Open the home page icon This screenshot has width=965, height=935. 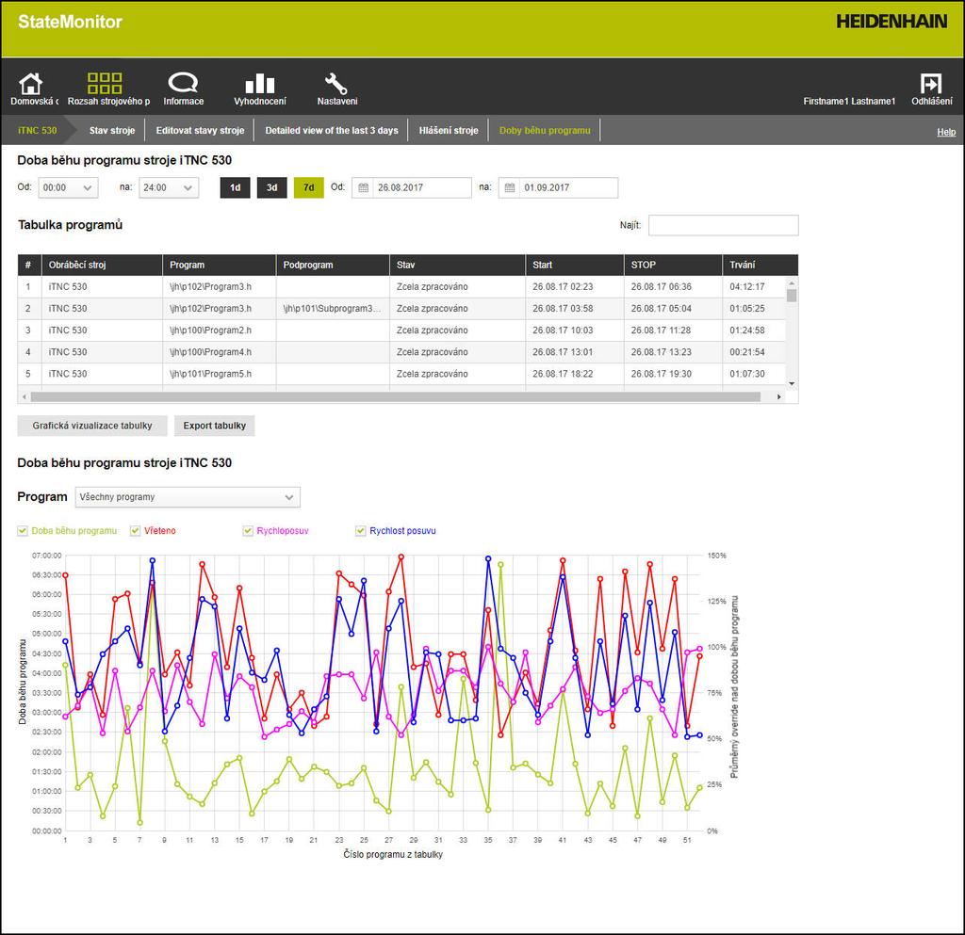pyautogui.click(x=30, y=84)
